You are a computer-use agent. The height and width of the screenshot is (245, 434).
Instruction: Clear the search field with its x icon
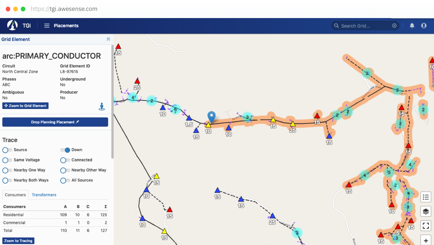click(394, 26)
